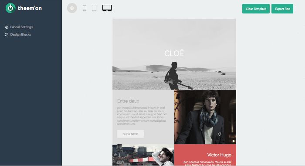Select the smiling man city photo
This screenshot has width=305, height=166.
pyautogui.click(x=143, y=155)
